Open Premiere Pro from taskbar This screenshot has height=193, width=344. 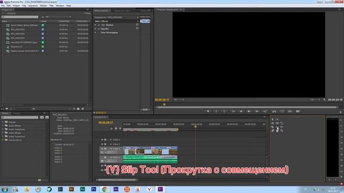coord(160,189)
